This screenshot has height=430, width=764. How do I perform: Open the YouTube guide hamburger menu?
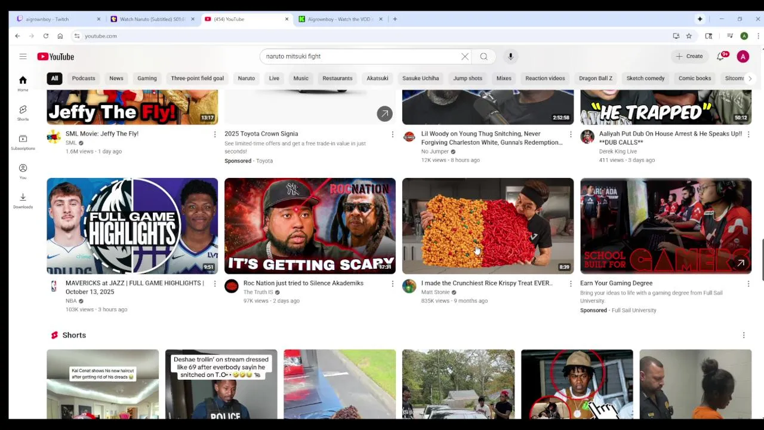point(23,56)
